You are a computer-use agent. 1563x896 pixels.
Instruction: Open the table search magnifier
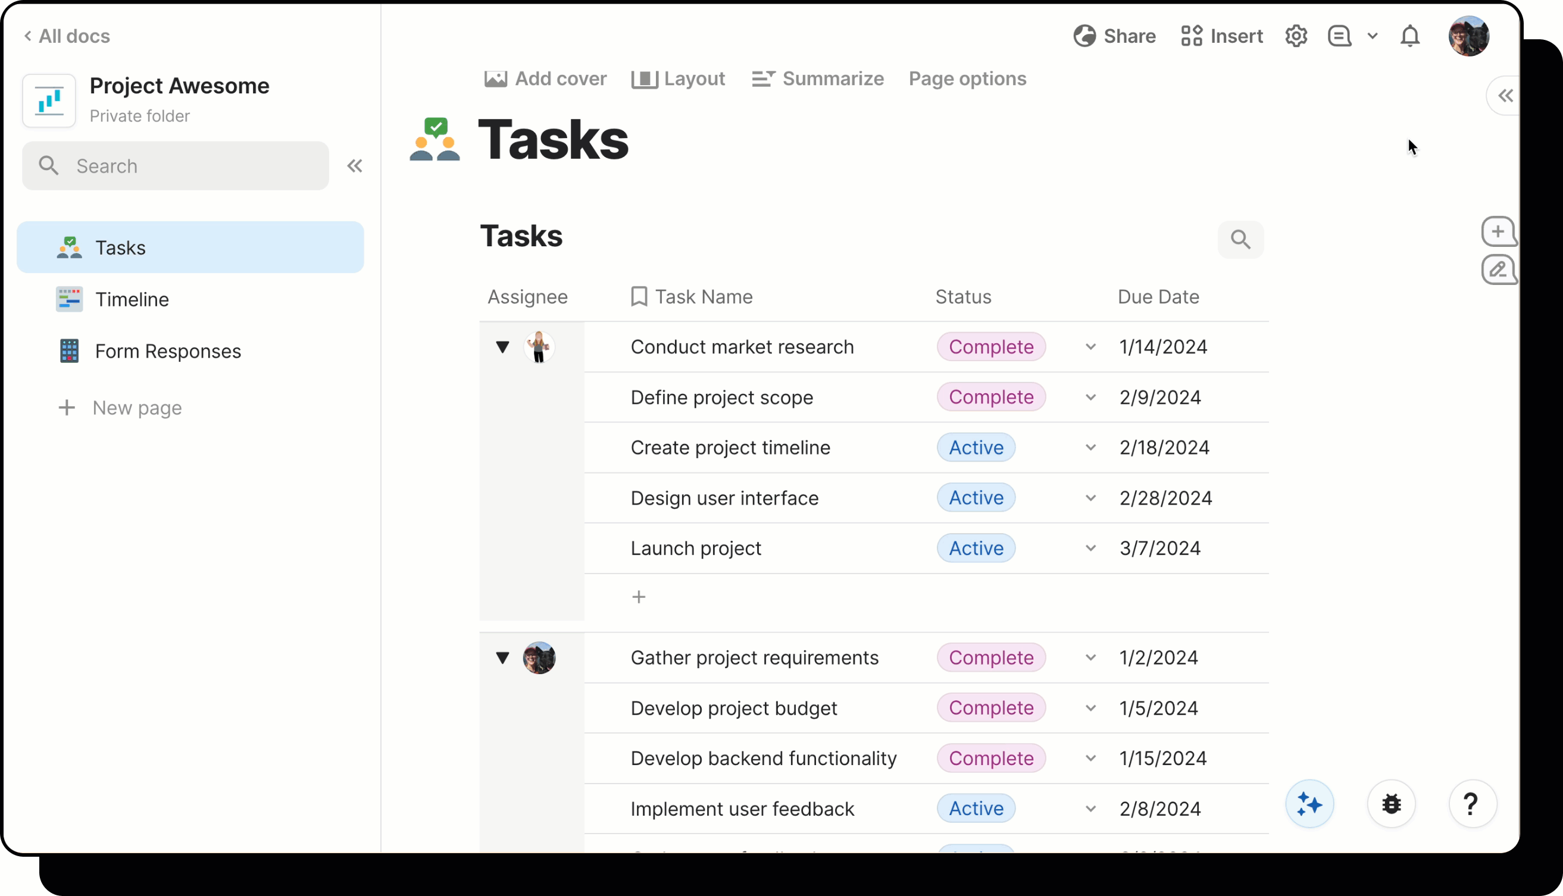pyautogui.click(x=1241, y=239)
